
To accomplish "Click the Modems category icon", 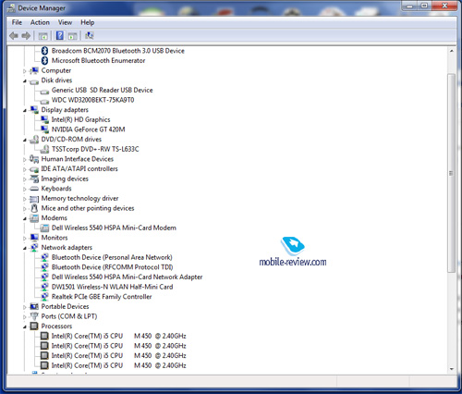I will tap(34, 218).
